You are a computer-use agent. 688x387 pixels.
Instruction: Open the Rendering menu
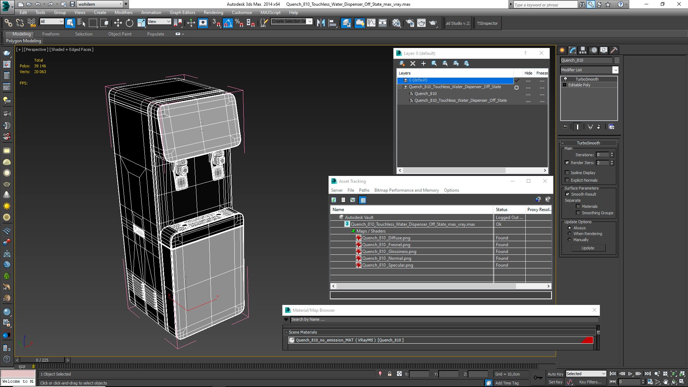pos(213,13)
